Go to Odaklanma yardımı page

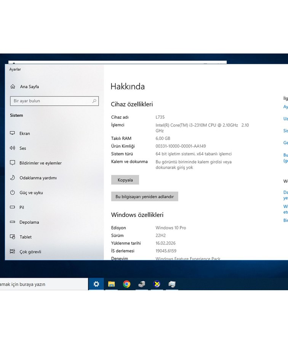38,178
